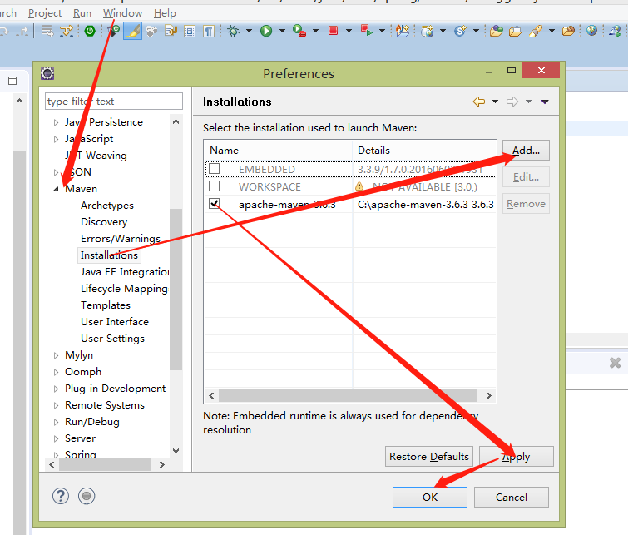Click the Open Type folder icon
The image size is (628, 535).
point(497,31)
